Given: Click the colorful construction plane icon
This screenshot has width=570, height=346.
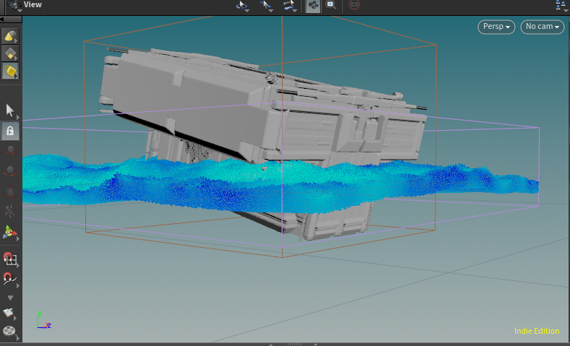Looking at the screenshot, I should [9, 233].
